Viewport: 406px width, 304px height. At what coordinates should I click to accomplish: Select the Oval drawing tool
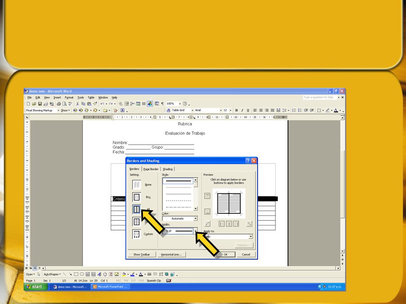coord(82,274)
